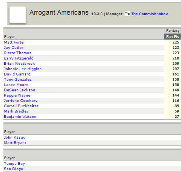
Task: Select Pierre Thomas link
Action: [x=18, y=53]
